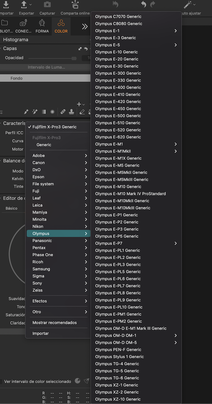Select the magic brush tool
The width and height of the screenshot is (212, 404).
click(35, 112)
